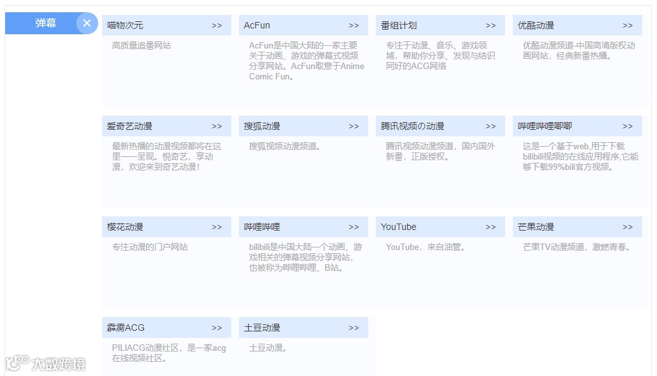Click the text 芒果TV动漫频道，激燃青春。
Viewport: 657px width, 376px height.
[577, 247]
